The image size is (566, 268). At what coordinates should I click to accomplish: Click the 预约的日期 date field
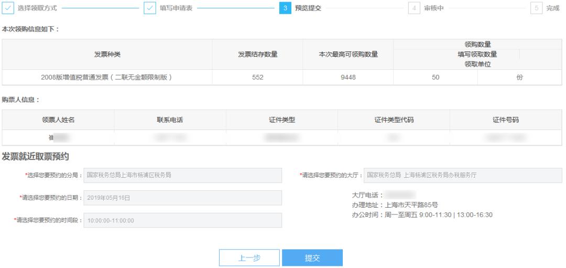pyautogui.click(x=182, y=198)
